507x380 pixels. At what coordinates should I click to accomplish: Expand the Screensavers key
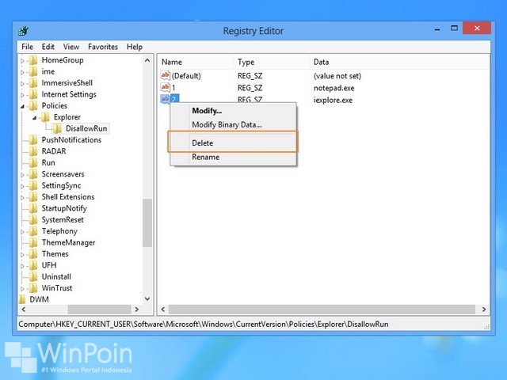pos(22,175)
